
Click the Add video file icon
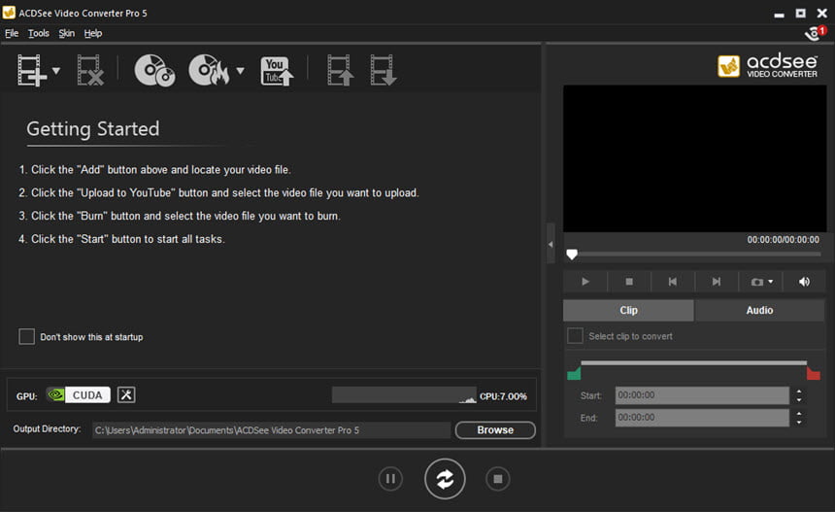(x=31, y=70)
